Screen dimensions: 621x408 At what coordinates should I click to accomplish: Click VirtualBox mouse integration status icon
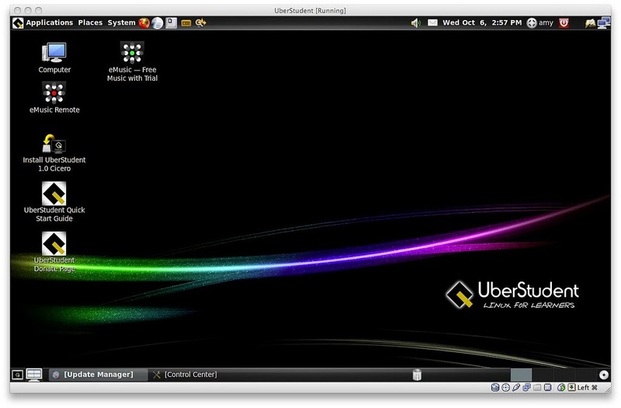(561, 387)
